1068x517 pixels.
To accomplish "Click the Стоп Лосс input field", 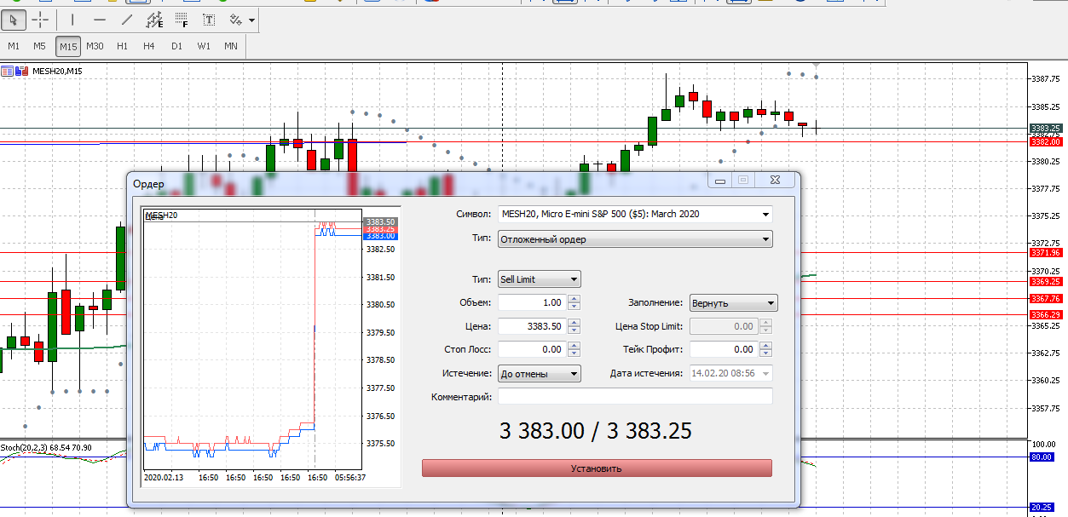I will (531, 349).
